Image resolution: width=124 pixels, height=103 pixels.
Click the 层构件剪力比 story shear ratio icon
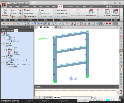click(x=91, y=13)
